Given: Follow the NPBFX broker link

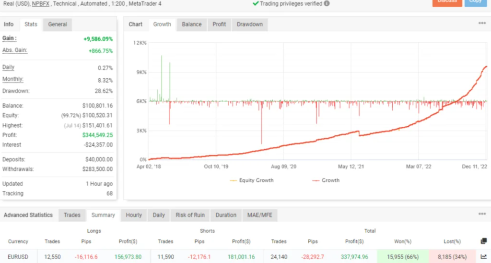Looking at the screenshot, I should [x=40, y=3].
